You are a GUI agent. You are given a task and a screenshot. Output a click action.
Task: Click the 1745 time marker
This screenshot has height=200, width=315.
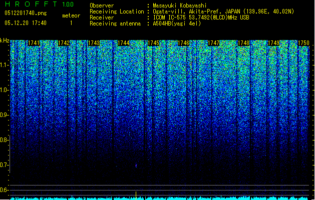(x=153, y=43)
